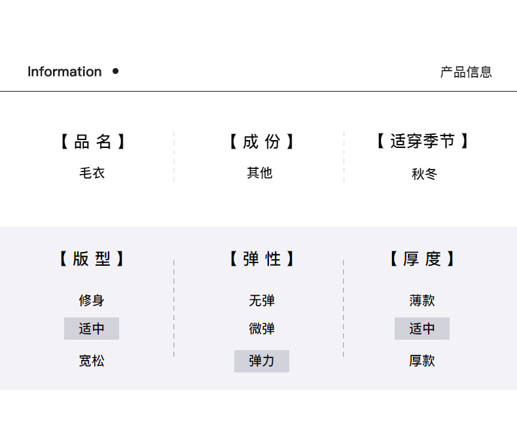This screenshot has width=517, height=432.
Task: Click the 毛衣 product name value
Action: point(92,173)
